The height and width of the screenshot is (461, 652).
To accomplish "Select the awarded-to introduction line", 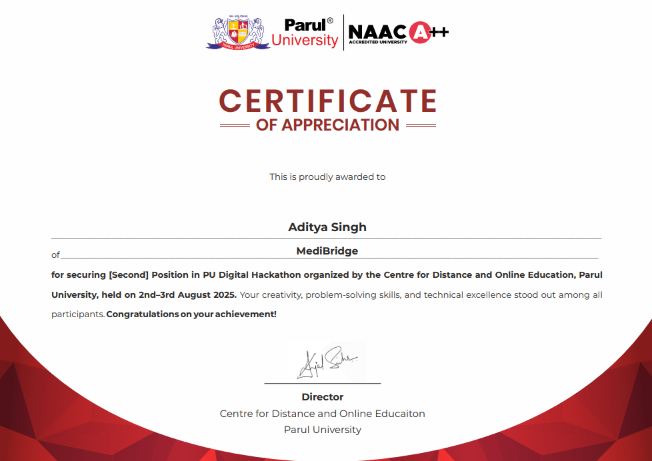I will coord(327,177).
